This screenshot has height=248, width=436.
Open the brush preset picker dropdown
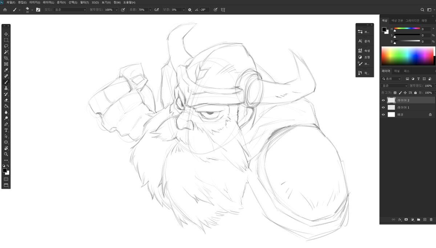tap(32, 10)
